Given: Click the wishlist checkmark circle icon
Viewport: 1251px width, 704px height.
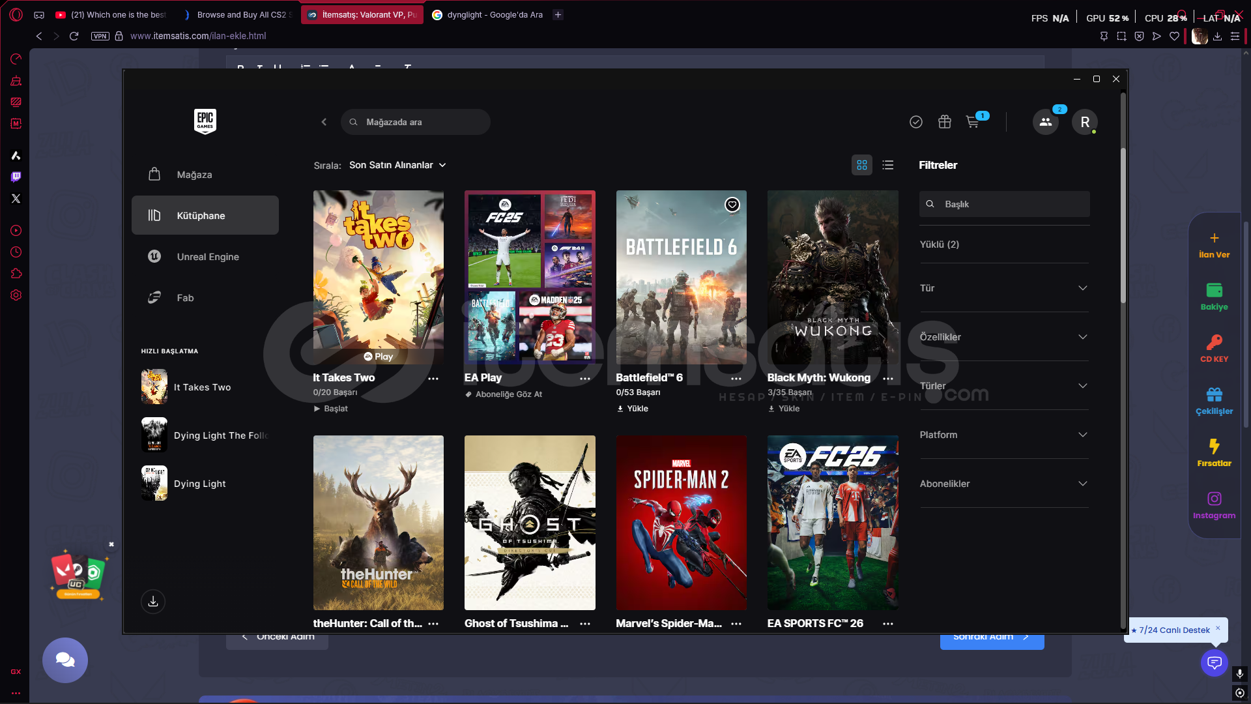Looking at the screenshot, I should pos(916,122).
